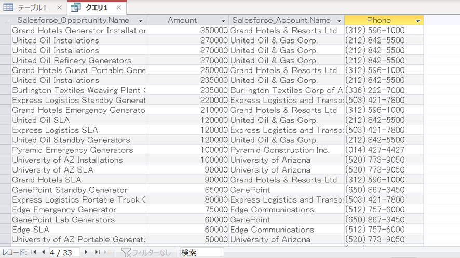
Task: Click account cell Burlington Textiles Corp of A
Action: pos(287,90)
